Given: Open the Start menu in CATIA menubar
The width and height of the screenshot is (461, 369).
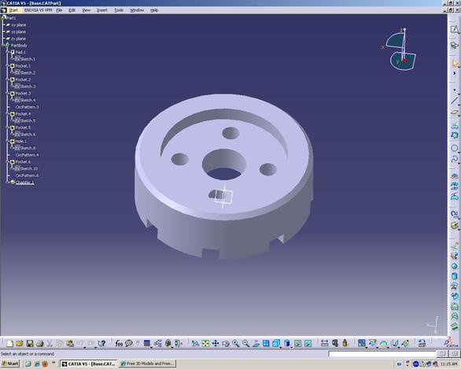Looking at the screenshot, I should coord(13,10).
